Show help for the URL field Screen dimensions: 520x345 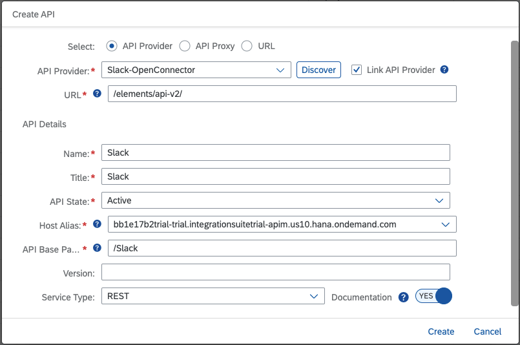[x=97, y=94]
